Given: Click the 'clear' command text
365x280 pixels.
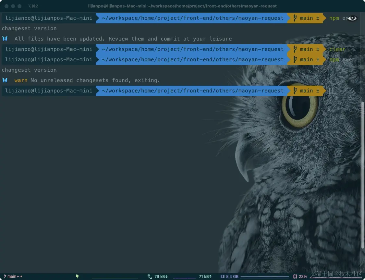Looking at the screenshot, I should [x=337, y=49].
